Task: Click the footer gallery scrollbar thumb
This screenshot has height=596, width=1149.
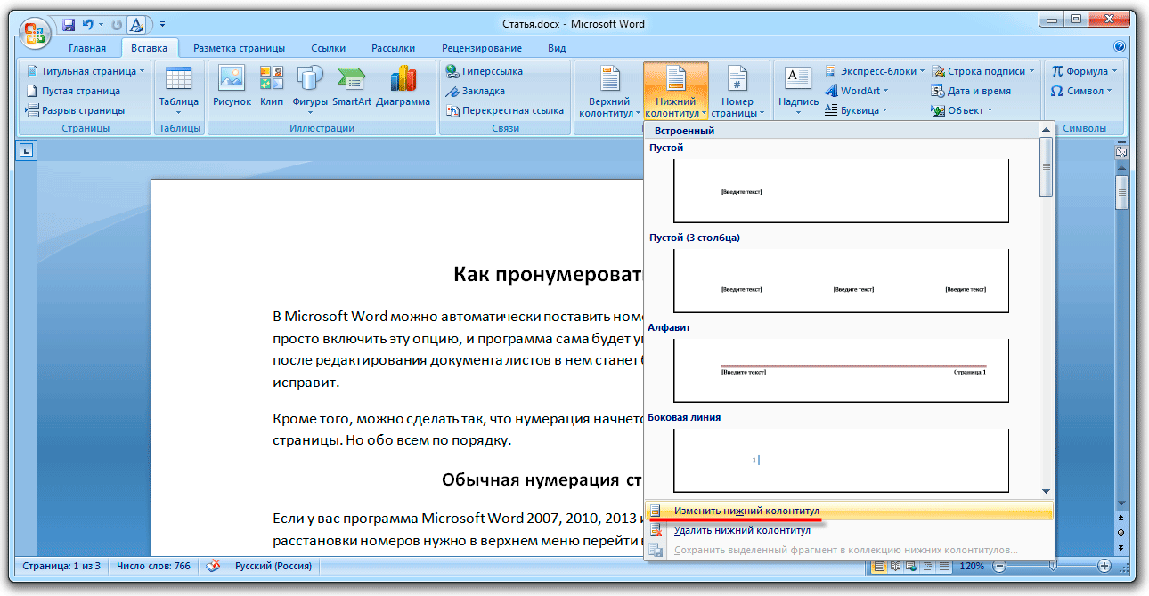Action: click(x=1047, y=167)
